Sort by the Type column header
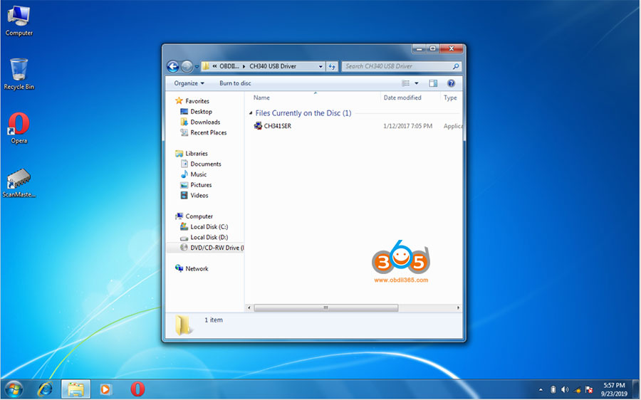641x400 pixels. coord(451,98)
